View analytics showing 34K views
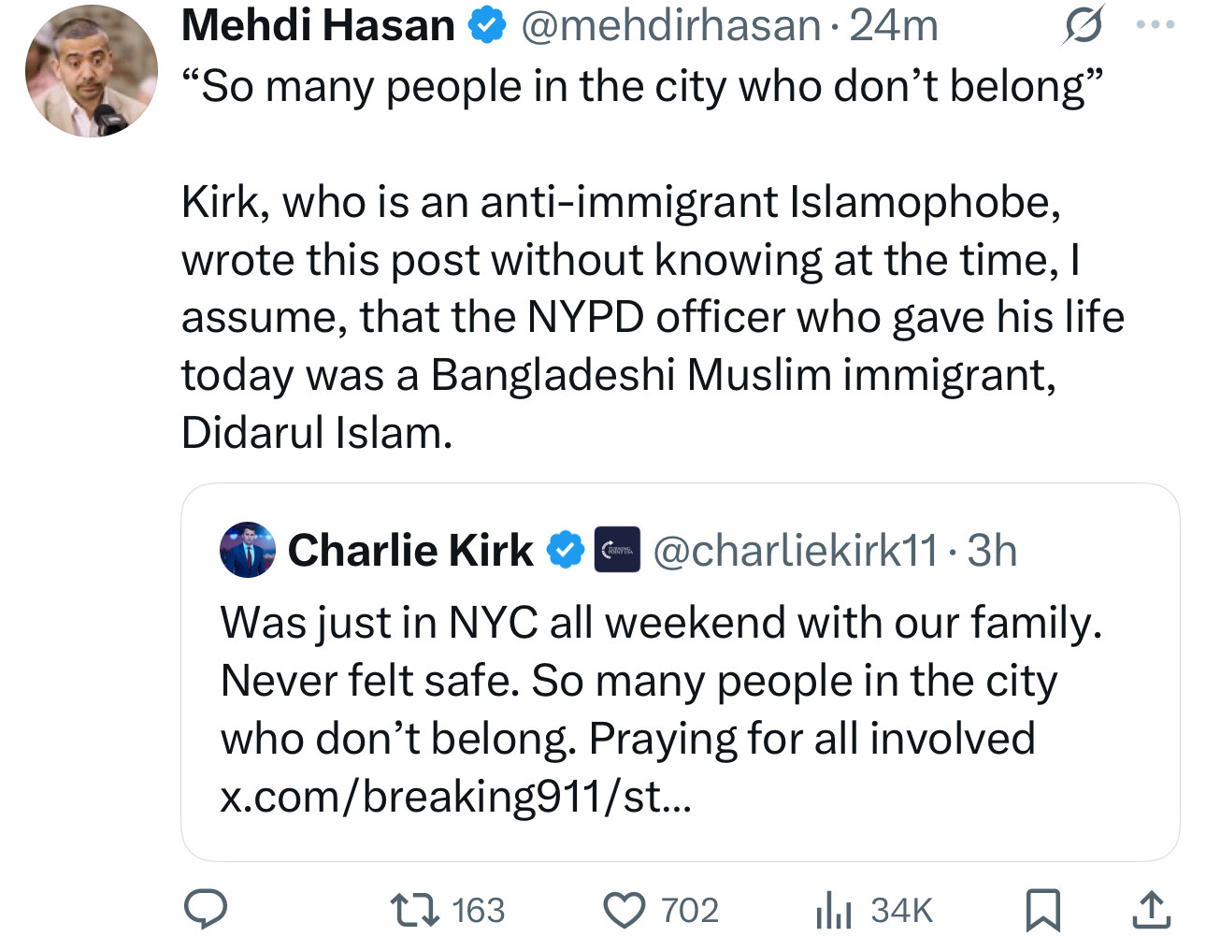 coord(874,910)
